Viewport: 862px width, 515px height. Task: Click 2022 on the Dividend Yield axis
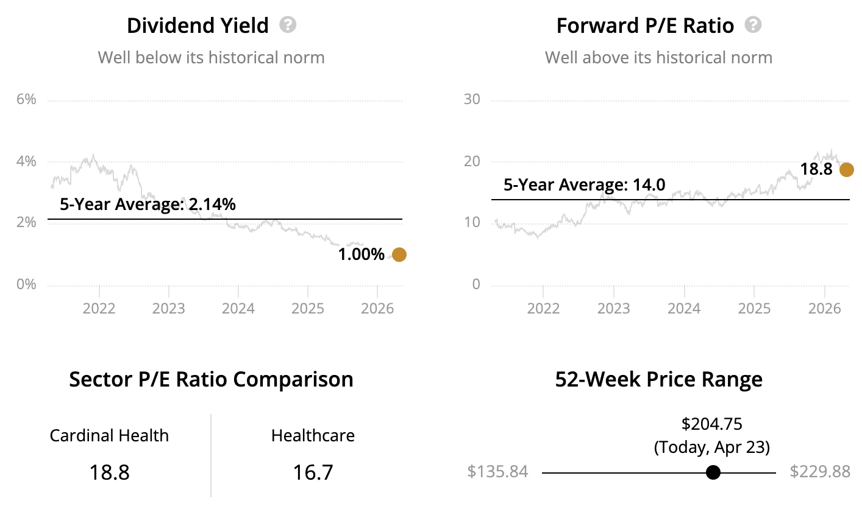point(99,308)
